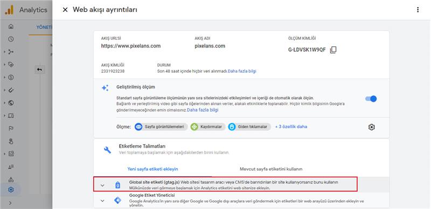Image resolution: width=431 pixels, height=209 pixels.
Task: Click the flag Conversions sidebar icon
Action: coord(11,128)
